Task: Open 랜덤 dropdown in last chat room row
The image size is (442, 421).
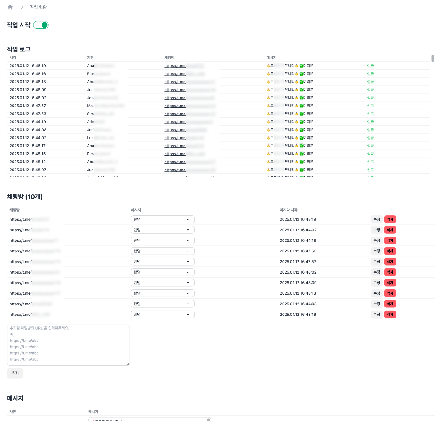Action: coord(163,315)
